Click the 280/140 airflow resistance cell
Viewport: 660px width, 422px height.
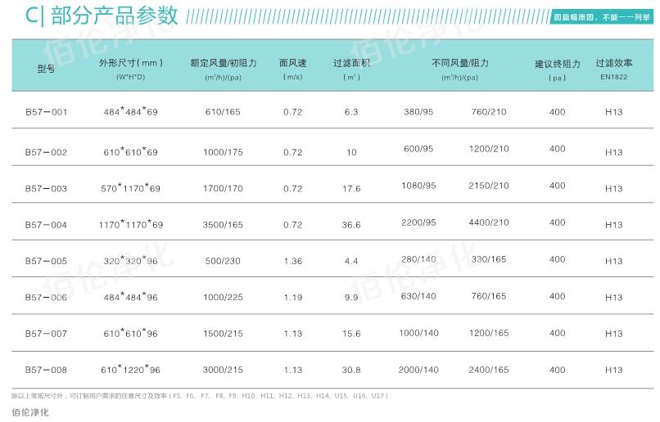pyautogui.click(x=419, y=259)
